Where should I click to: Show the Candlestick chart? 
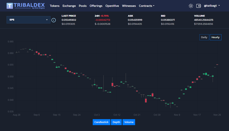[101, 122]
